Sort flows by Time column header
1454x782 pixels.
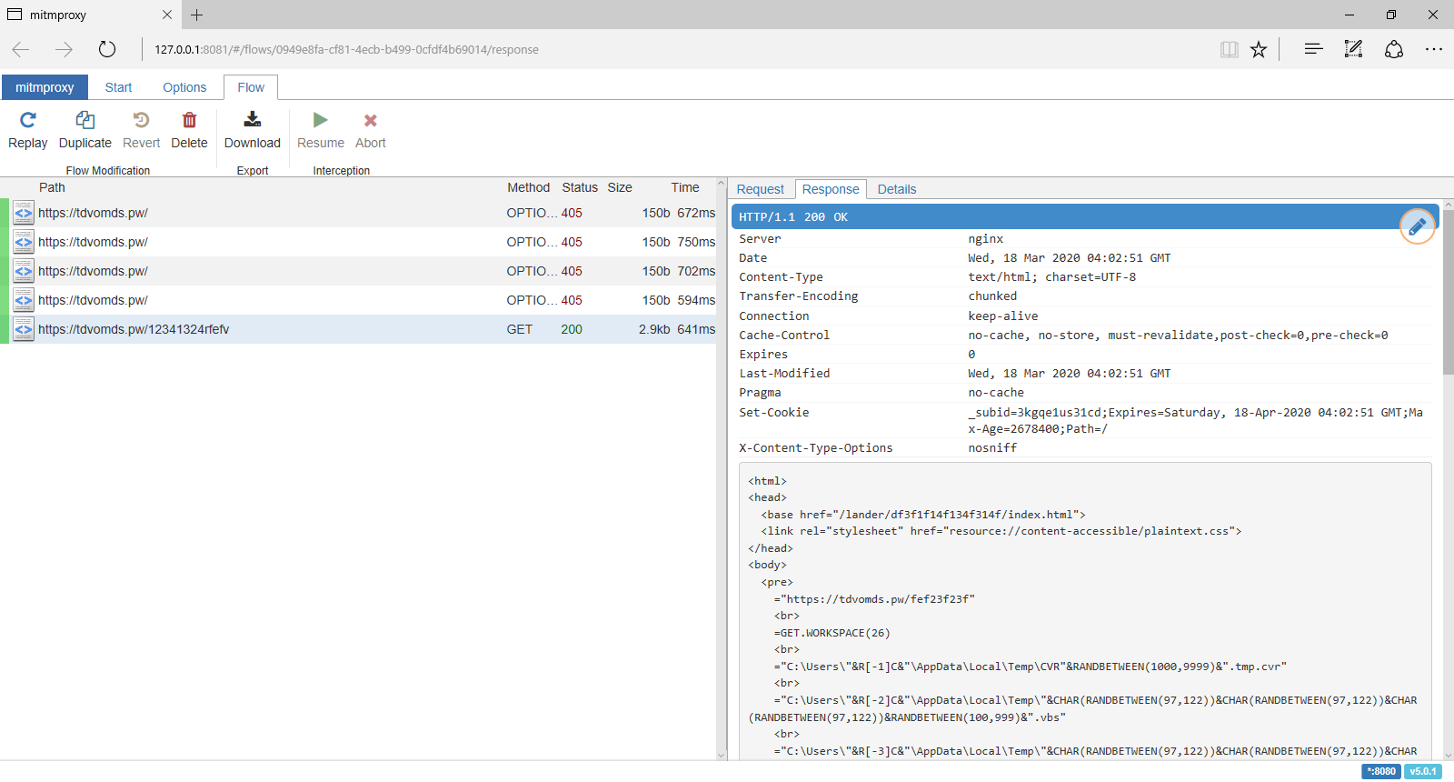point(685,187)
